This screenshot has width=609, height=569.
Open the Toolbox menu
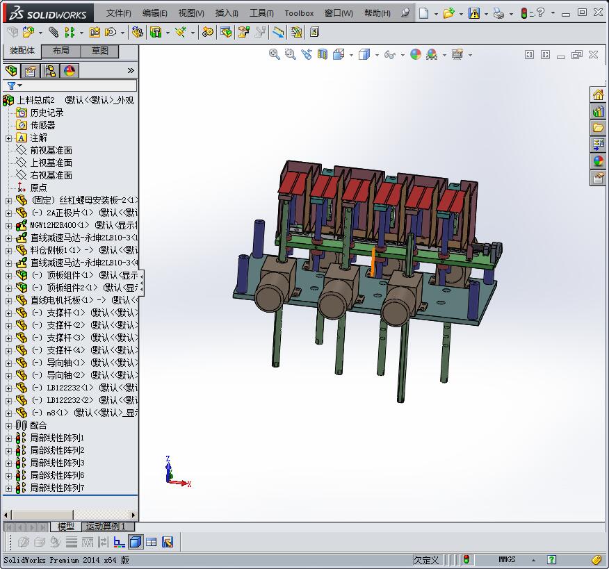coord(299,13)
